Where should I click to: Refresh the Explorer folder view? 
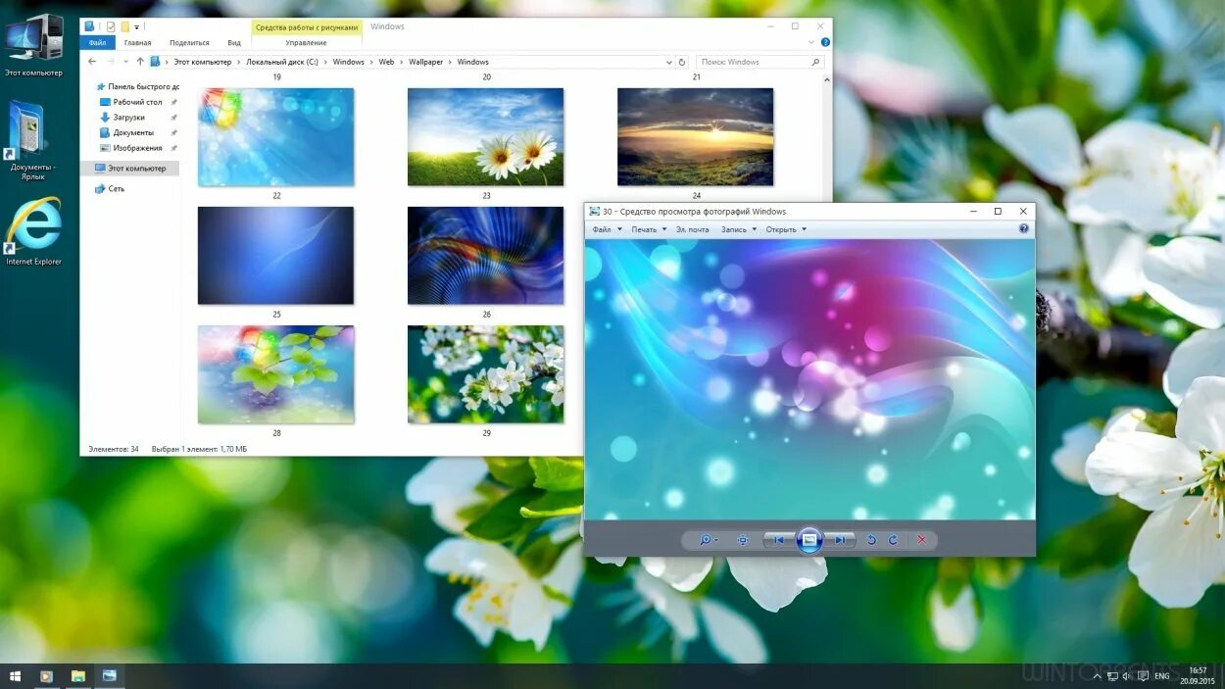point(682,62)
